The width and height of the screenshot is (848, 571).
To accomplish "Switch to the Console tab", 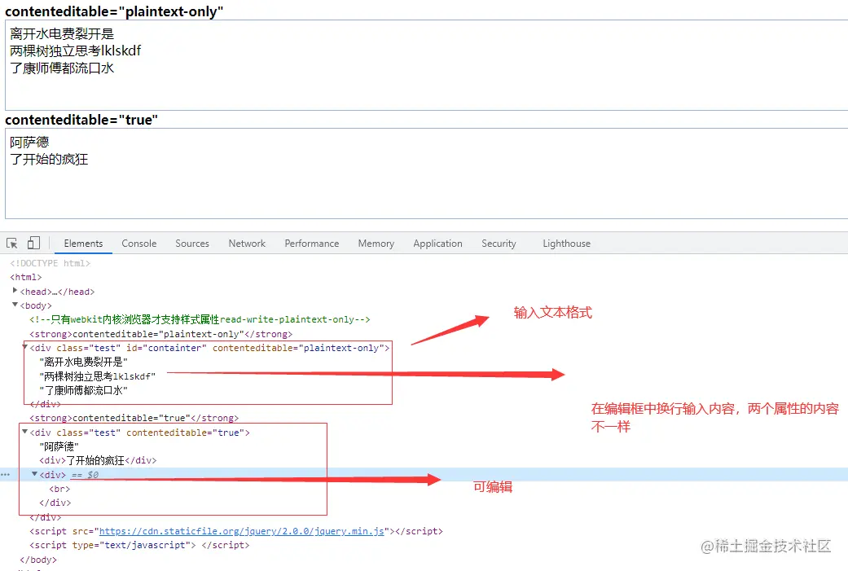I will tap(139, 244).
